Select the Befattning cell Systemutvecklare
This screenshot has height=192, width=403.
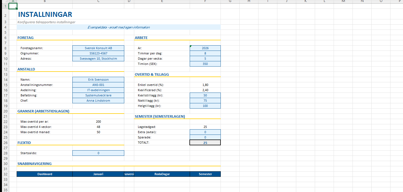pos(98,95)
